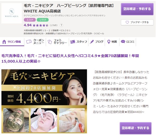Click the 4.94 star rating display
This screenshot has width=156, height=135.
point(36,25)
